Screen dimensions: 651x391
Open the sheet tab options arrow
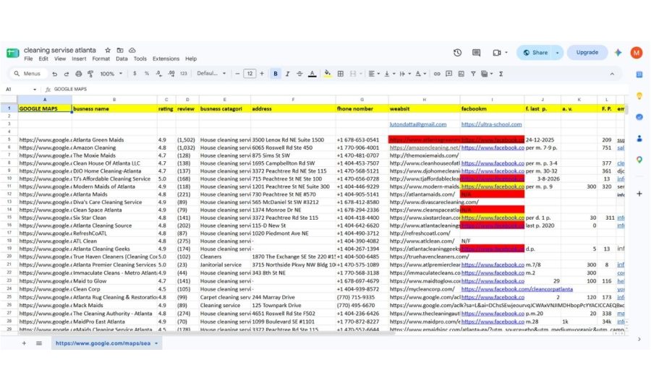pos(156,343)
